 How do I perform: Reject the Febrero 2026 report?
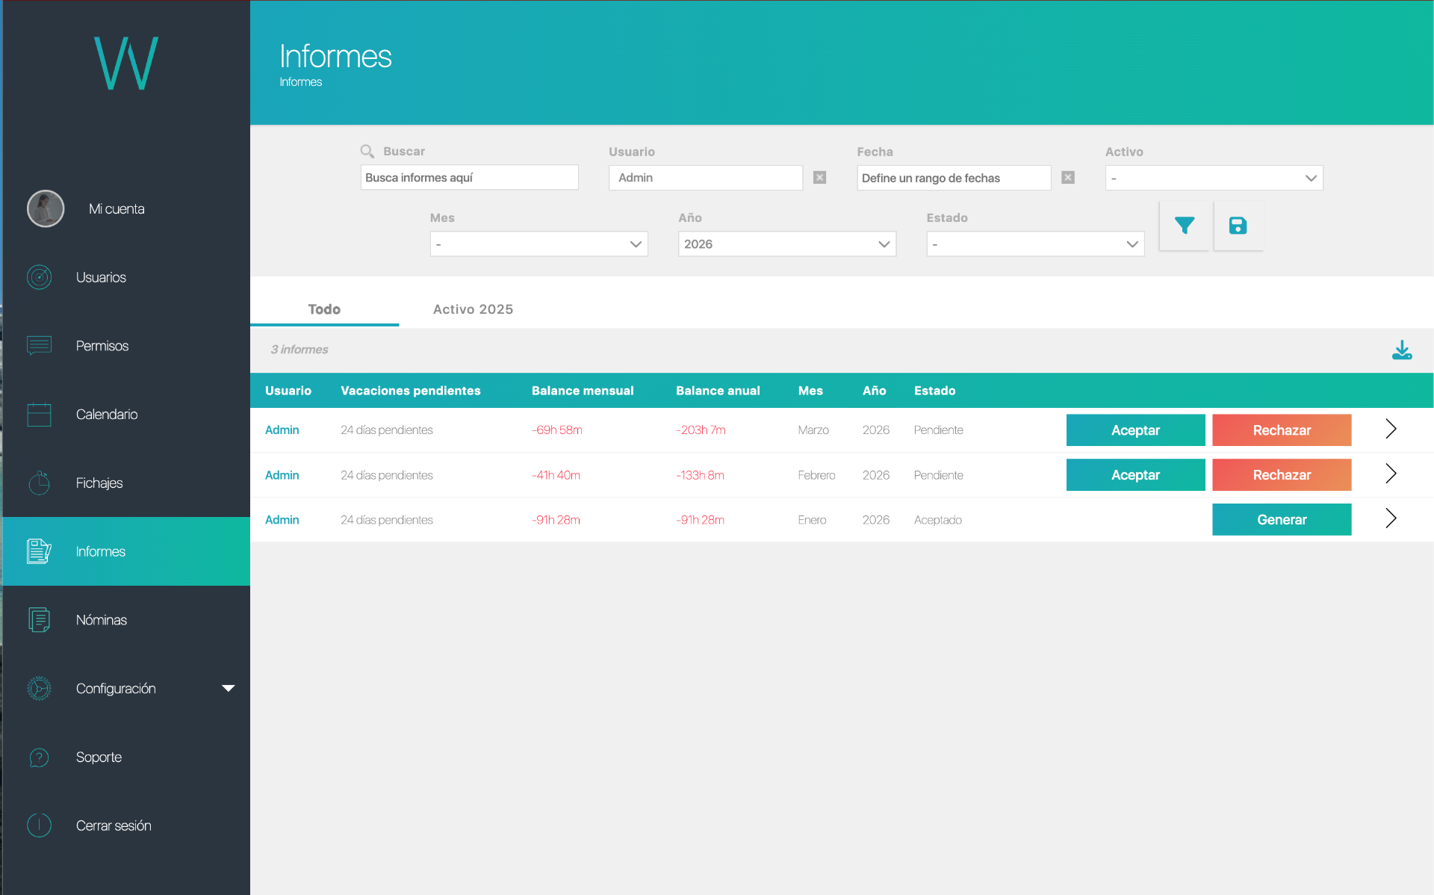(1282, 475)
